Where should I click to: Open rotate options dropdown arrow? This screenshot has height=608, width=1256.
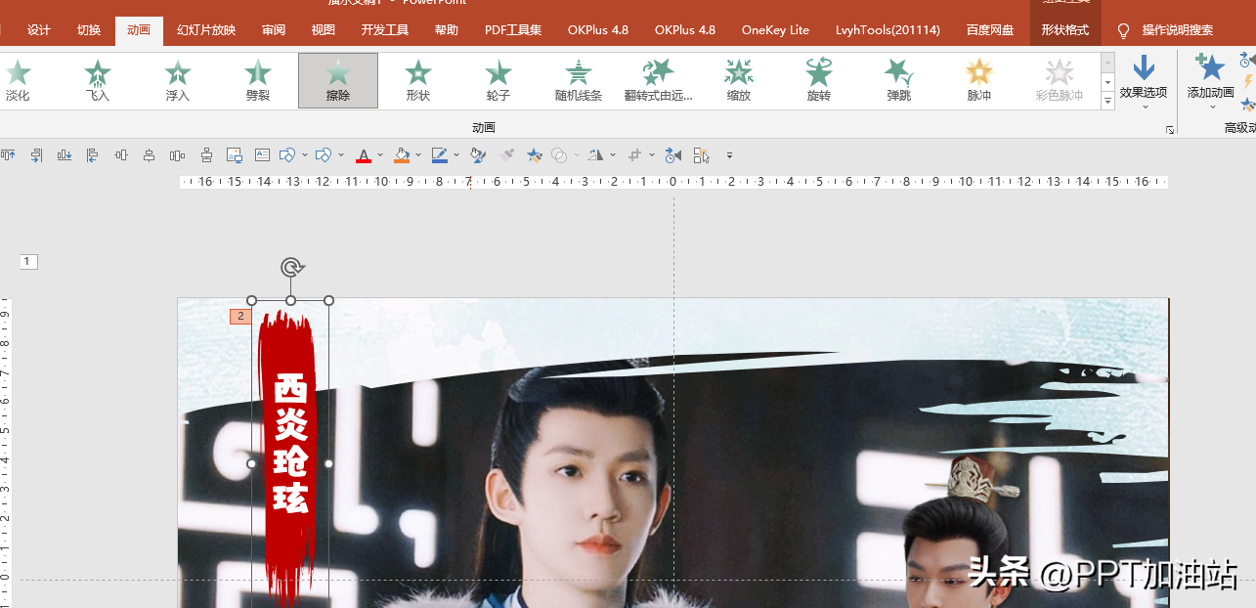click(613, 154)
